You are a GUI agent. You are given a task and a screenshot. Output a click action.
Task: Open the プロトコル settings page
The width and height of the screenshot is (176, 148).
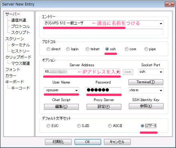tap(20, 26)
